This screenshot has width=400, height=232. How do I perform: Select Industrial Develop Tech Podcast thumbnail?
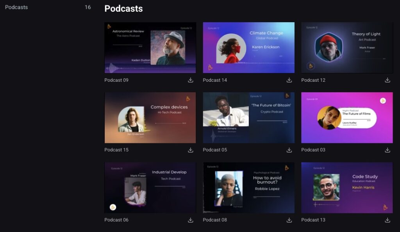pyautogui.click(x=150, y=188)
